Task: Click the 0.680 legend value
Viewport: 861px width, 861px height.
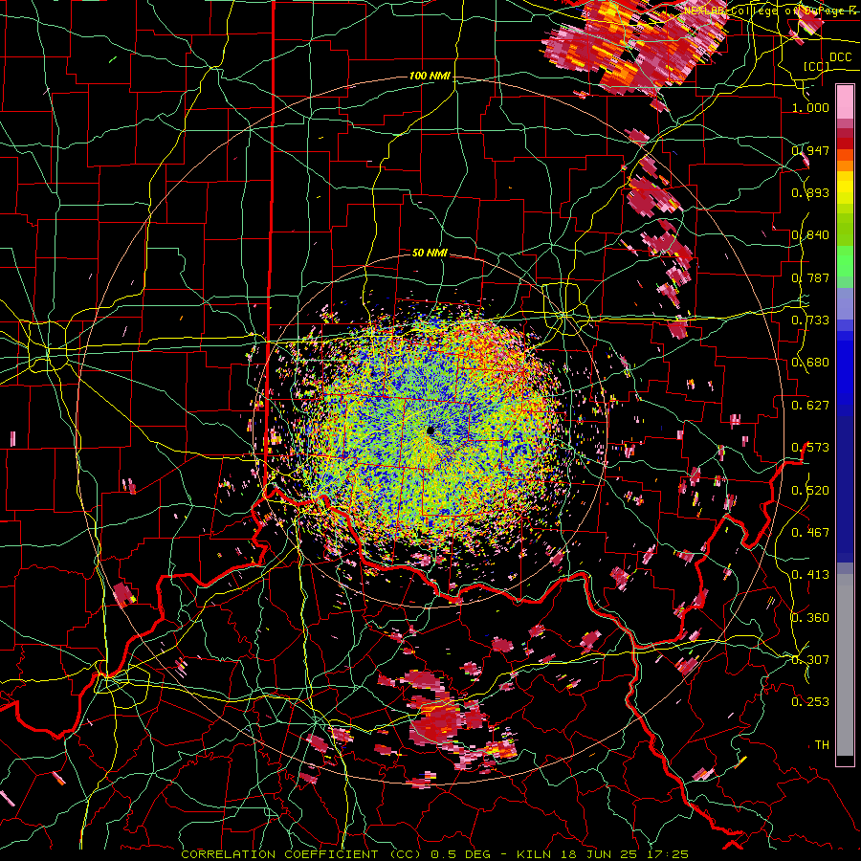Action: (x=810, y=362)
